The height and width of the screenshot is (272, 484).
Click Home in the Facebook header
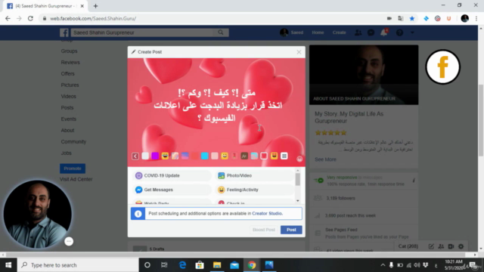318,32
